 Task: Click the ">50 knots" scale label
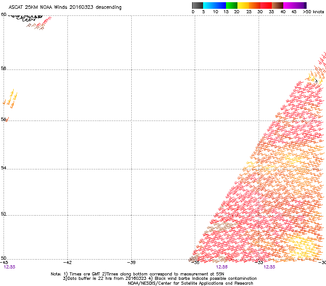tap(313, 12)
